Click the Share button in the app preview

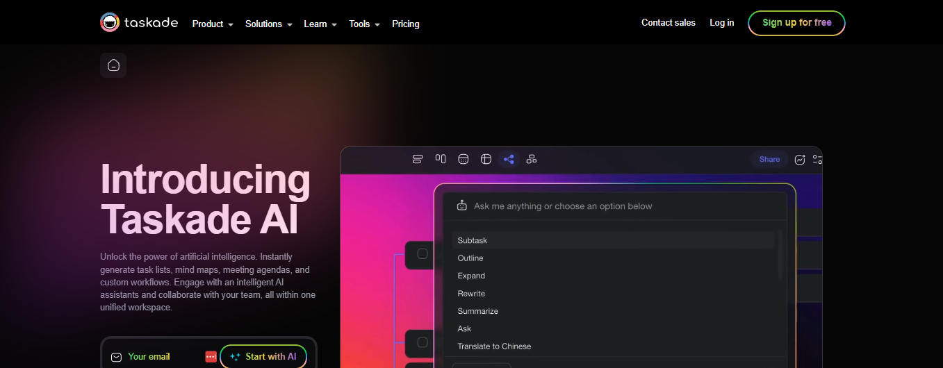[x=769, y=159]
